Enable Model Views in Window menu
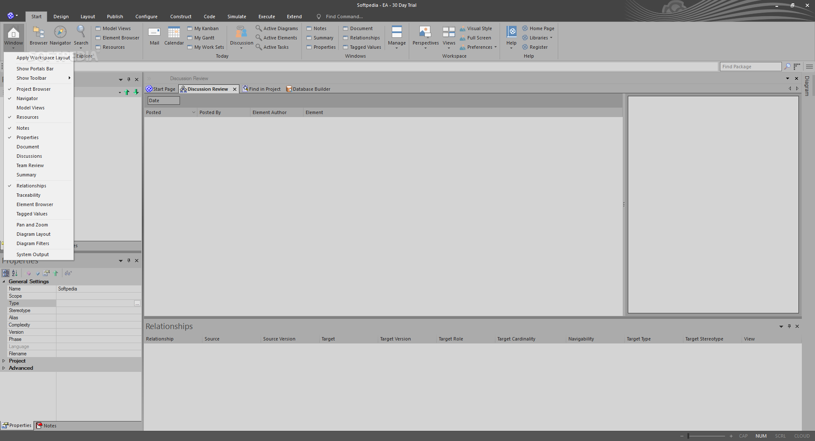 point(39,108)
